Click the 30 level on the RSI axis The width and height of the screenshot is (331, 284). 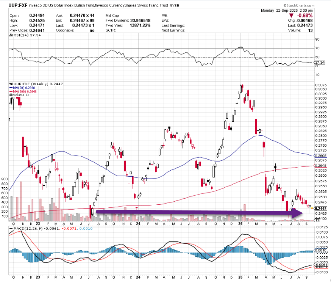click(317, 66)
